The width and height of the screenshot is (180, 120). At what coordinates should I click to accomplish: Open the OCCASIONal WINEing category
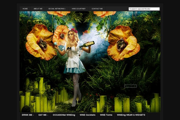(64, 115)
